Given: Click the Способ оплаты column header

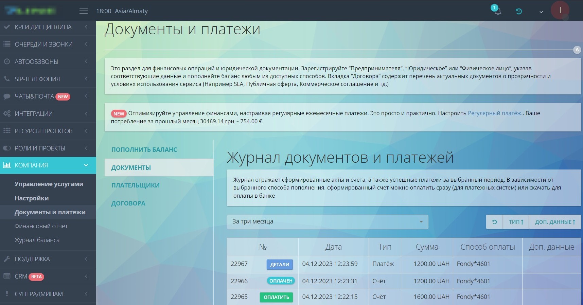Looking at the screenshot, I should tap(488, 247).
